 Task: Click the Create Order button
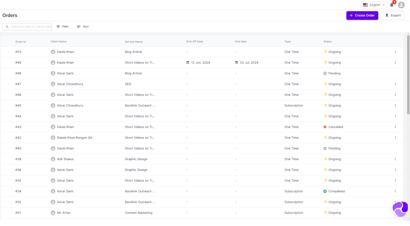click(362, 15)
